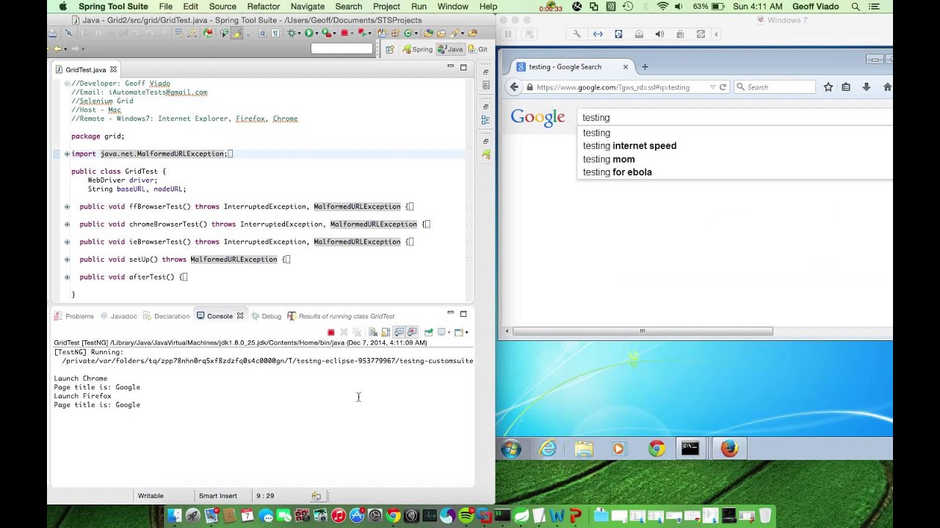The height and width of the screenshot is (528, 940).
Task: Expand the collapsed import statement
Action: pyautogui.click(x=67, y=154)
